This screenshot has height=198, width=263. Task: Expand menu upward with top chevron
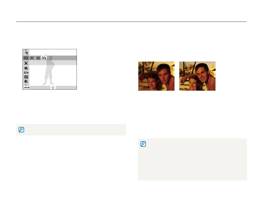tap(26, 50)
